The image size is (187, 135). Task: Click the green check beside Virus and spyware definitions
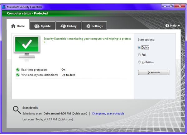pyautogui.click(x=18, y=75)
